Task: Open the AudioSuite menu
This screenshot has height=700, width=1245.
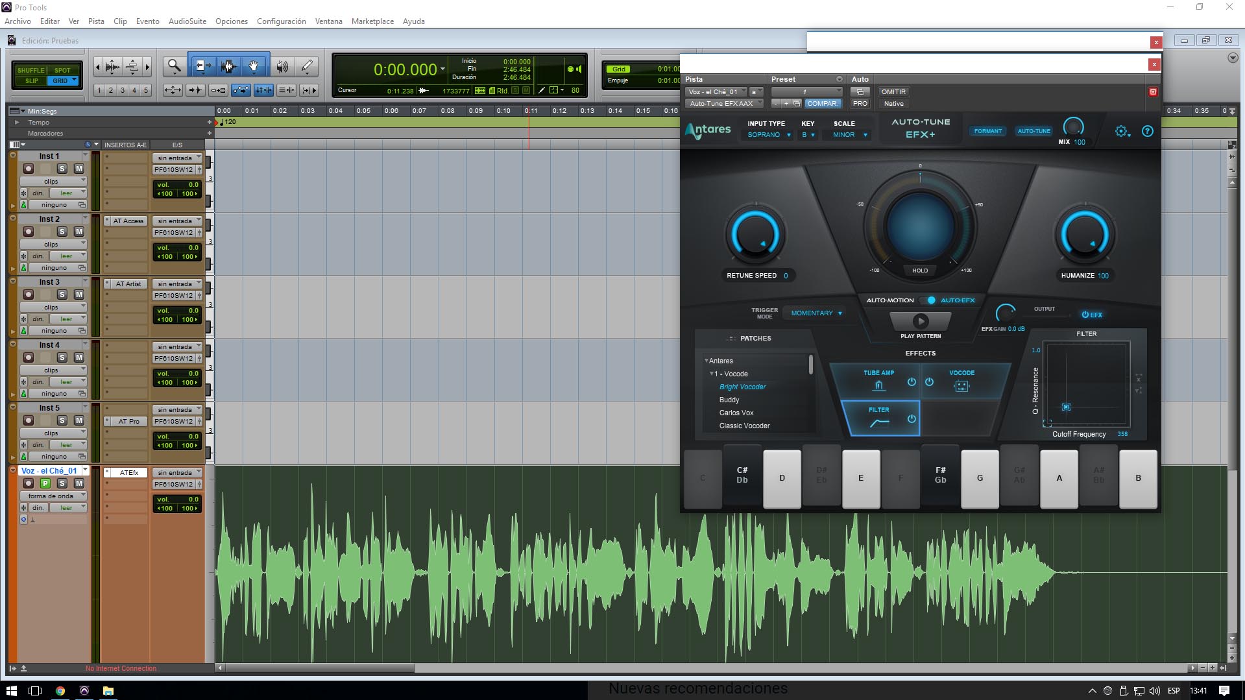Action: click(x=187, y=21)
